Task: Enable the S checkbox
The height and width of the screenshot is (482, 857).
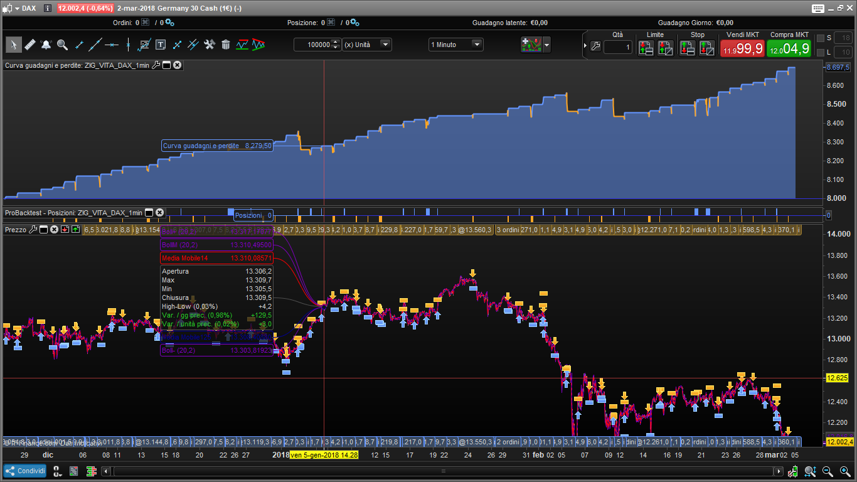Action: tap(821, 38)
